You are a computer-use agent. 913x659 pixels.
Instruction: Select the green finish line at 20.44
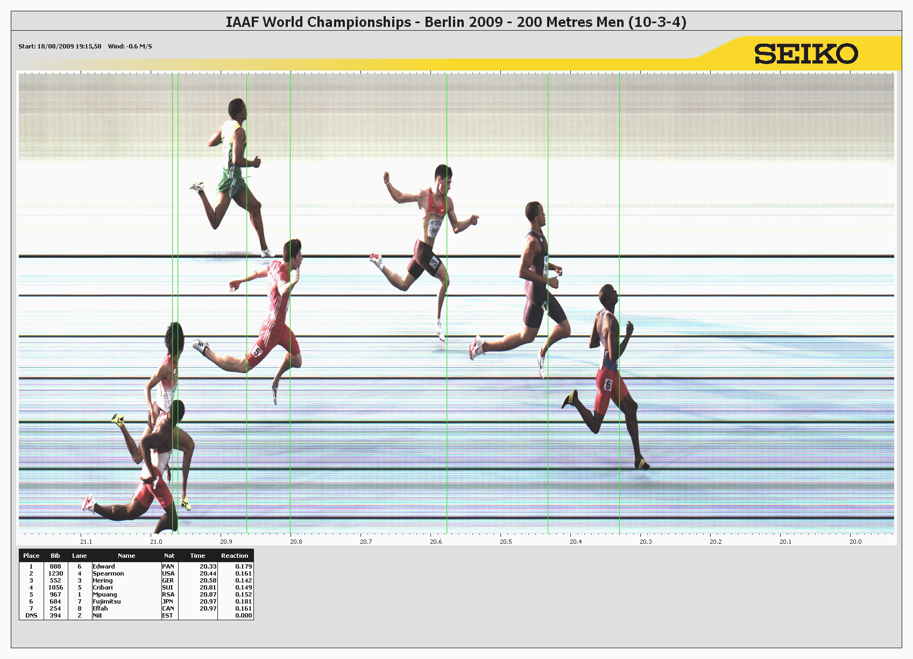click(548, 162)
